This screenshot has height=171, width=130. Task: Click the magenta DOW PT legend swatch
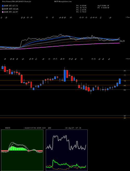(x=3, y=12)
